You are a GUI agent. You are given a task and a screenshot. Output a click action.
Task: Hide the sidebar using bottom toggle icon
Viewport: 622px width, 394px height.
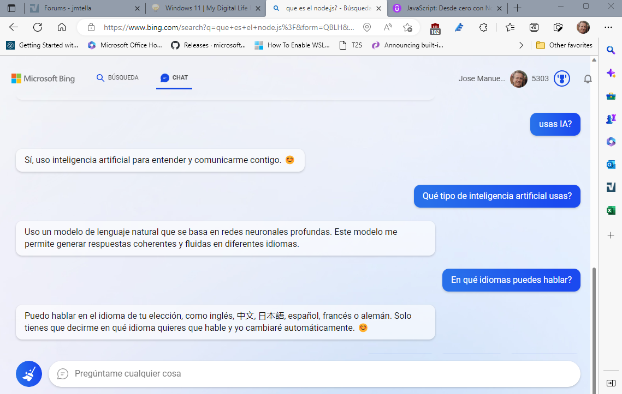[x=611, y=383]
